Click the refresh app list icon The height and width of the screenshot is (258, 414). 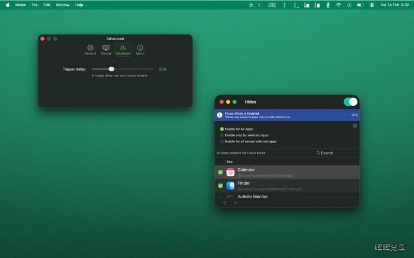point(225,203)
